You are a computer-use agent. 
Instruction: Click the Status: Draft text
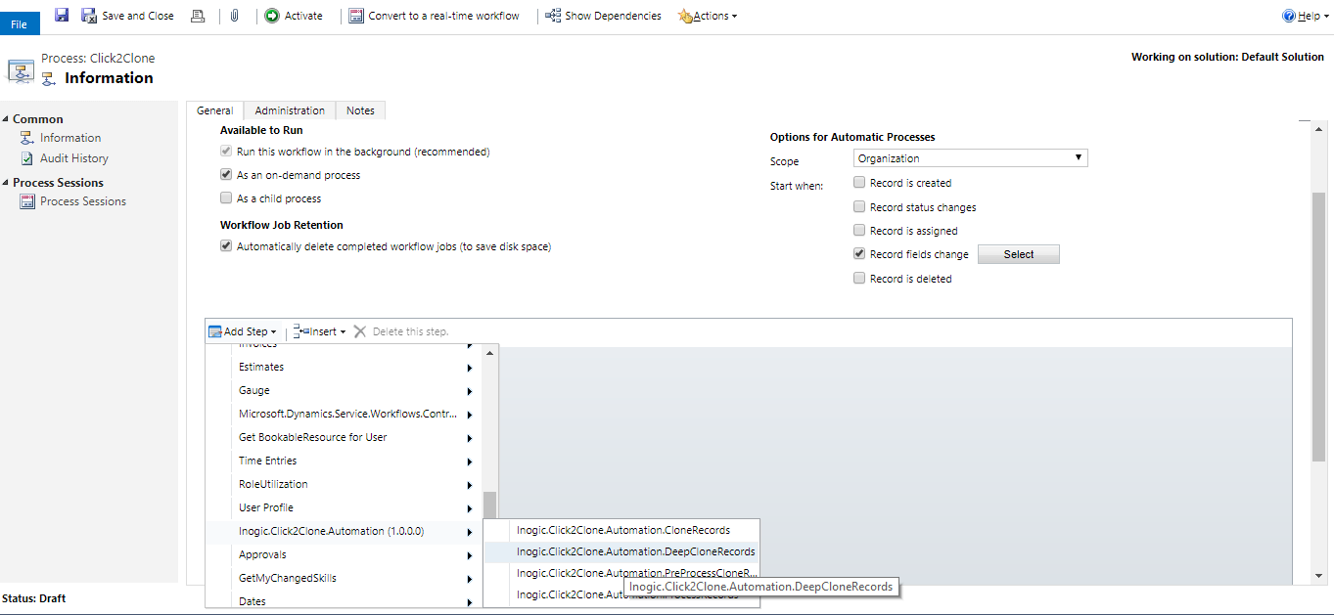(x=34, y=598)
